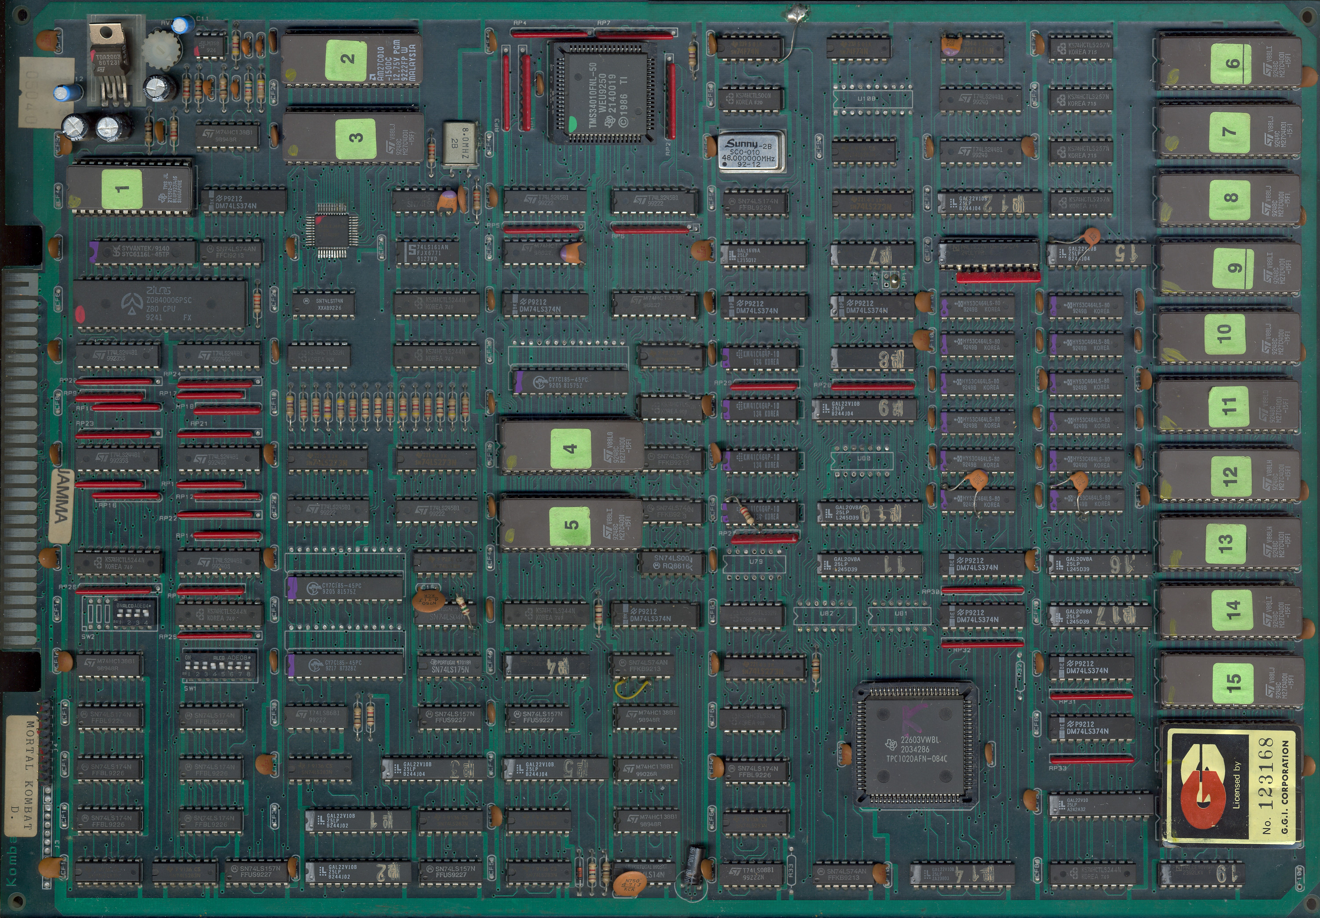Click the Sunny 48.000000MHz crystal oscillator
Screen dimensions: 1320x918
[752, 152]
